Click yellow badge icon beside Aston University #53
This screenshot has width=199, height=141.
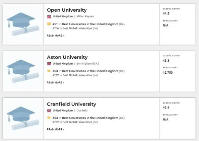click(49, 71)
